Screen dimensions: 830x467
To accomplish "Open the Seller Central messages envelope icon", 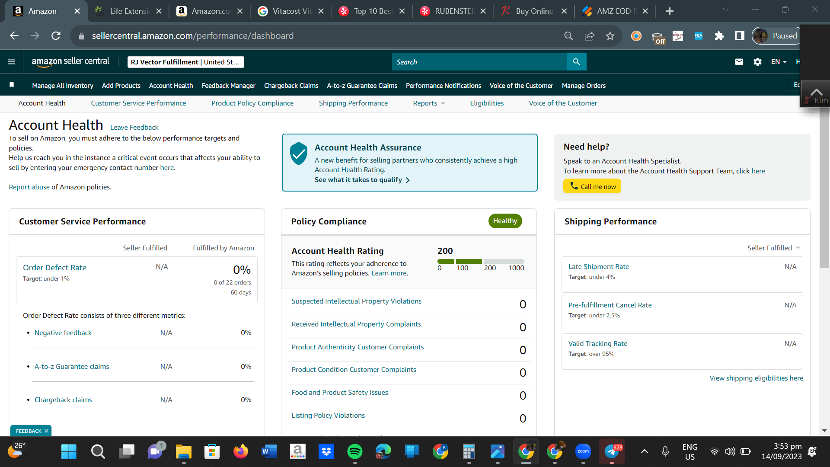I will [x=739, y=62].
